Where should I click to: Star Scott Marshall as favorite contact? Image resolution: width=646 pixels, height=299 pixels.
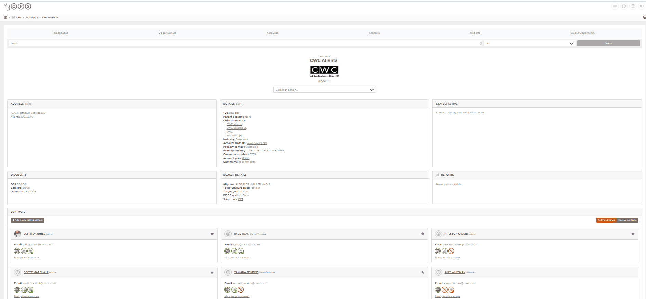(x=212, y=272)
